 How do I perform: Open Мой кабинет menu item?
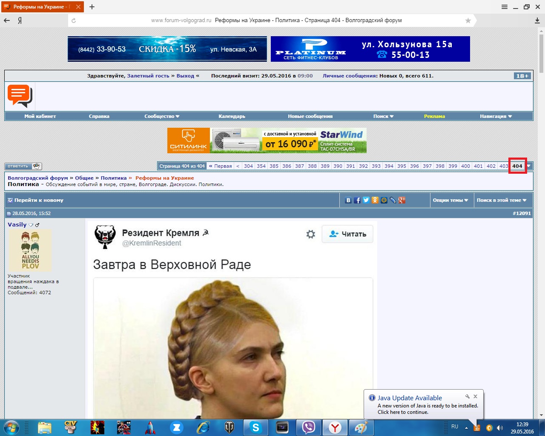coord(40,116)
